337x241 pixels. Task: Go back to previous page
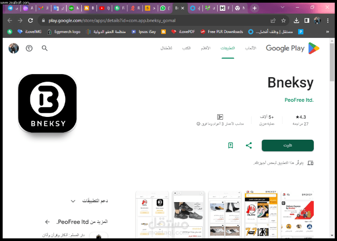(10, 21)
